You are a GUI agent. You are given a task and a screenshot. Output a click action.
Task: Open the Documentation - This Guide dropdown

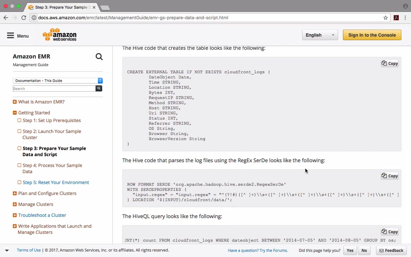tap(57, 81)
